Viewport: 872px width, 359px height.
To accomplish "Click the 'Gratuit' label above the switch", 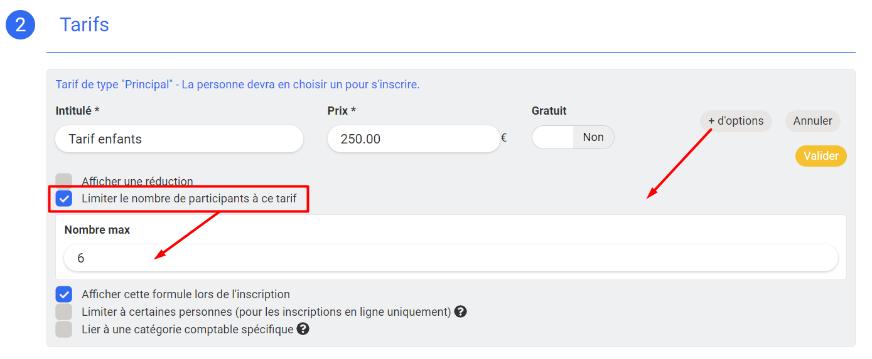I will pos(549,111).
